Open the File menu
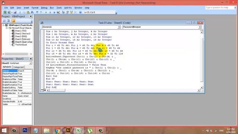This screenshot has height=134, width=238. pyautogui.click(x=6, y=7)
